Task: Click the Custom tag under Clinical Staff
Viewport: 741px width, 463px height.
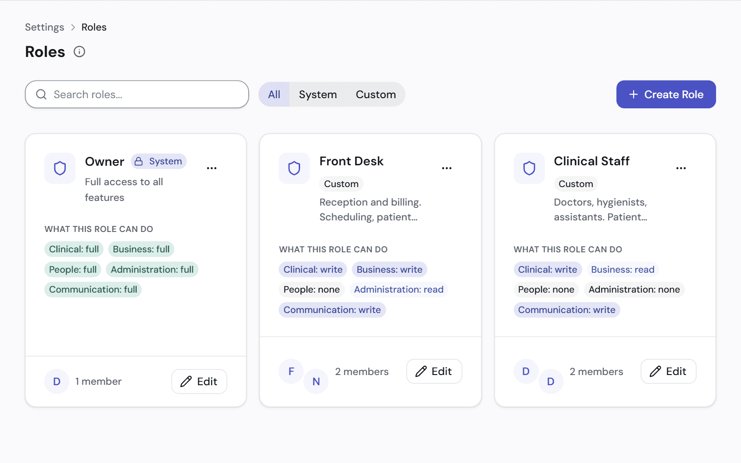Action: click(x=576, y=184)
